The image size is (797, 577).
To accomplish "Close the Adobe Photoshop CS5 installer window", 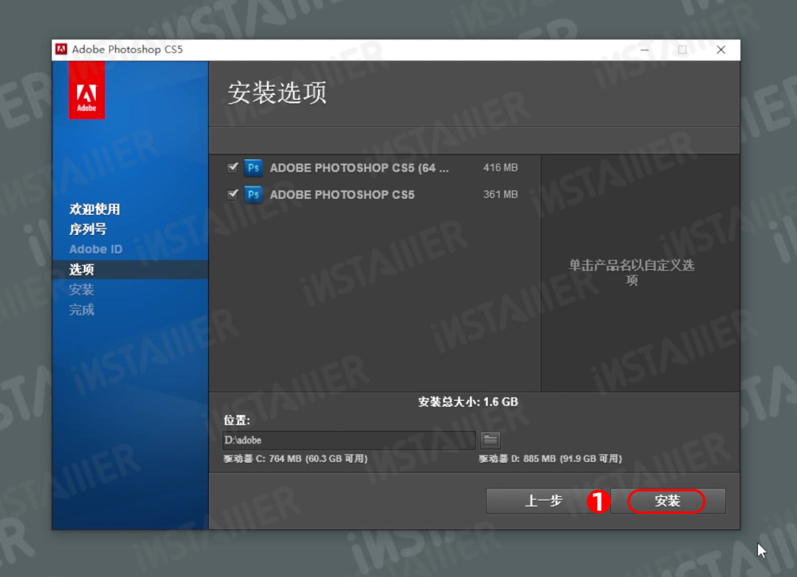I will [x=721, y=49].
